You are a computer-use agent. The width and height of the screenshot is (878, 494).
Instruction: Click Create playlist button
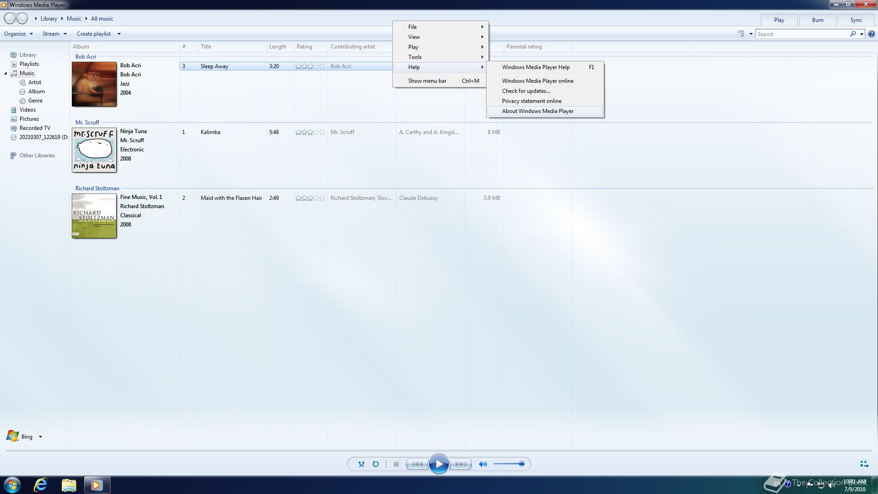tap(94, 34)
